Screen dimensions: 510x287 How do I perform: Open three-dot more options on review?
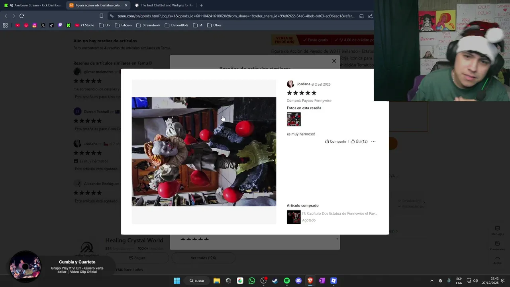click(x=373, y=142)
